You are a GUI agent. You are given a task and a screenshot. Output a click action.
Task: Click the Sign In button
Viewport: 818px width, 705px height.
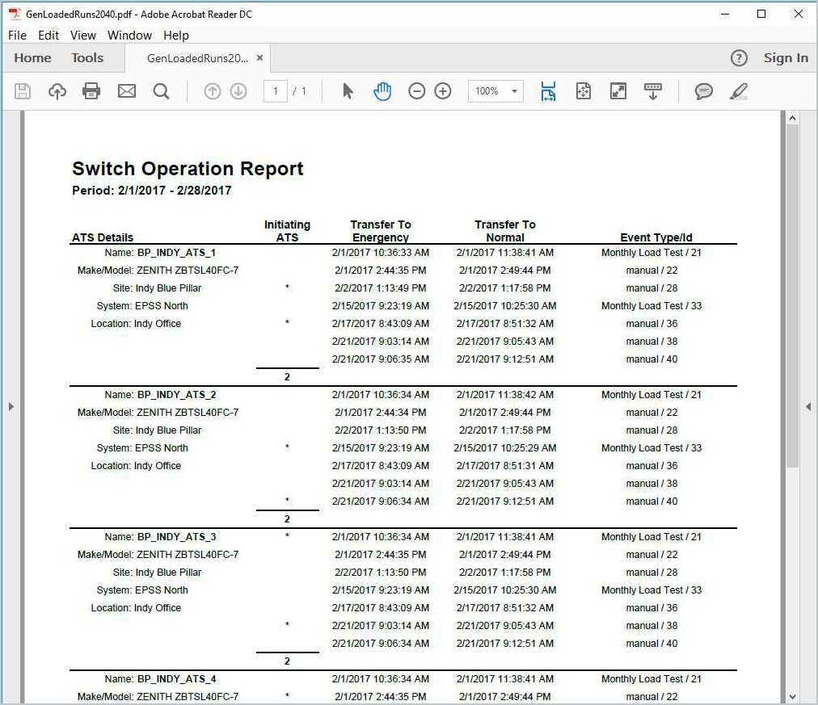786,58
